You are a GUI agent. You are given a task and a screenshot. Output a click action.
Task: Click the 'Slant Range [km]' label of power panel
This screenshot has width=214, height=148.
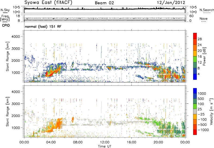pos(7,56)
